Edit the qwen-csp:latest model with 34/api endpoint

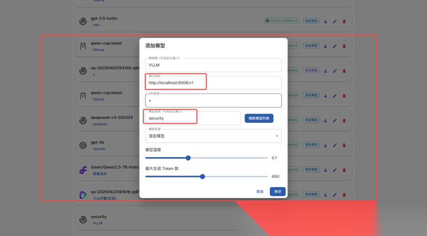tap(335, 96)
